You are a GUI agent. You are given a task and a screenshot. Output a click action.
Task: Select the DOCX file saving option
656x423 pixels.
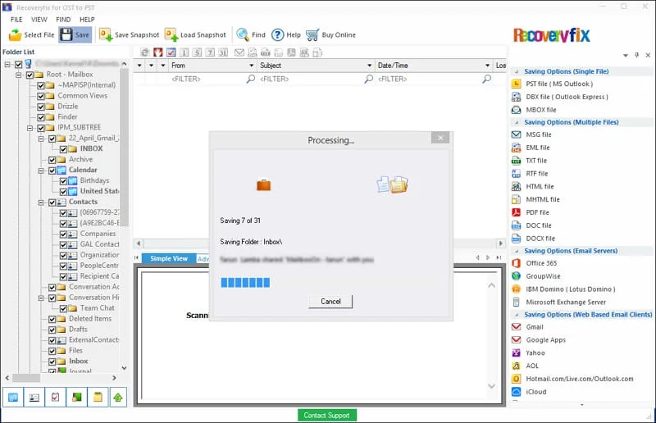point(534,238)
